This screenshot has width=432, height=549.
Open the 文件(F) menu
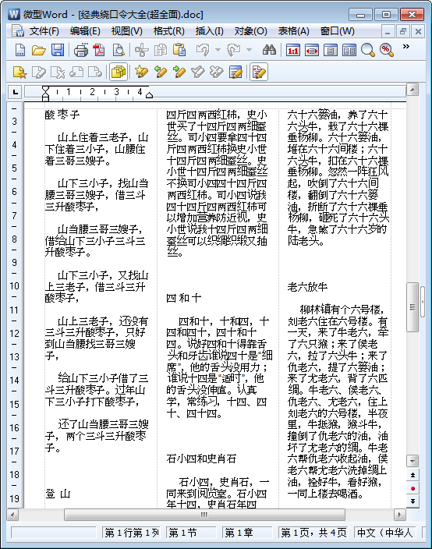[x=44, y=31]
